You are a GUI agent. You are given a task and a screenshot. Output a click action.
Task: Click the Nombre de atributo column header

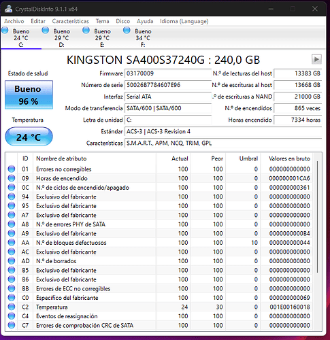[x=95, y=158]
